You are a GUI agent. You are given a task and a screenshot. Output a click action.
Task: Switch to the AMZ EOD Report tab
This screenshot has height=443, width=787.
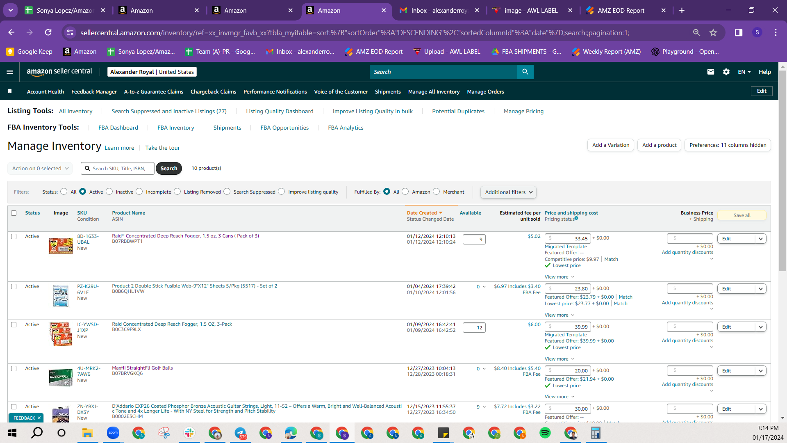tap(621, 10)
